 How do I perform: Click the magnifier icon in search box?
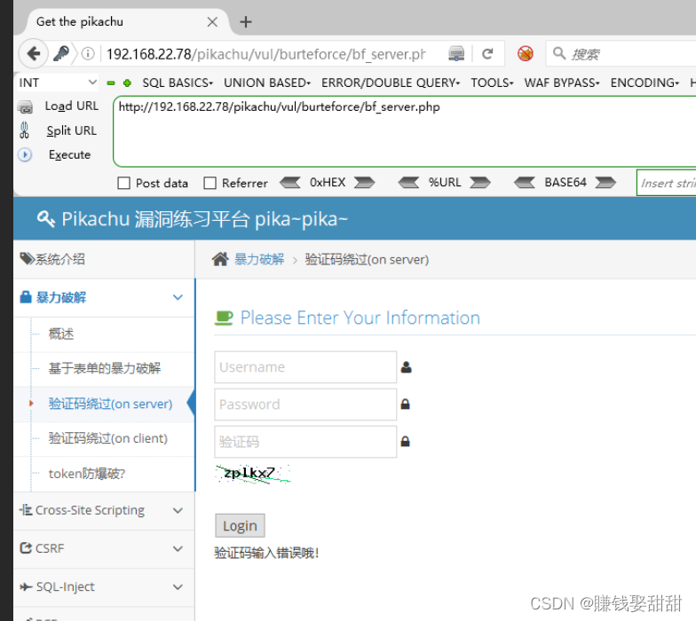(x=559, y=53)
